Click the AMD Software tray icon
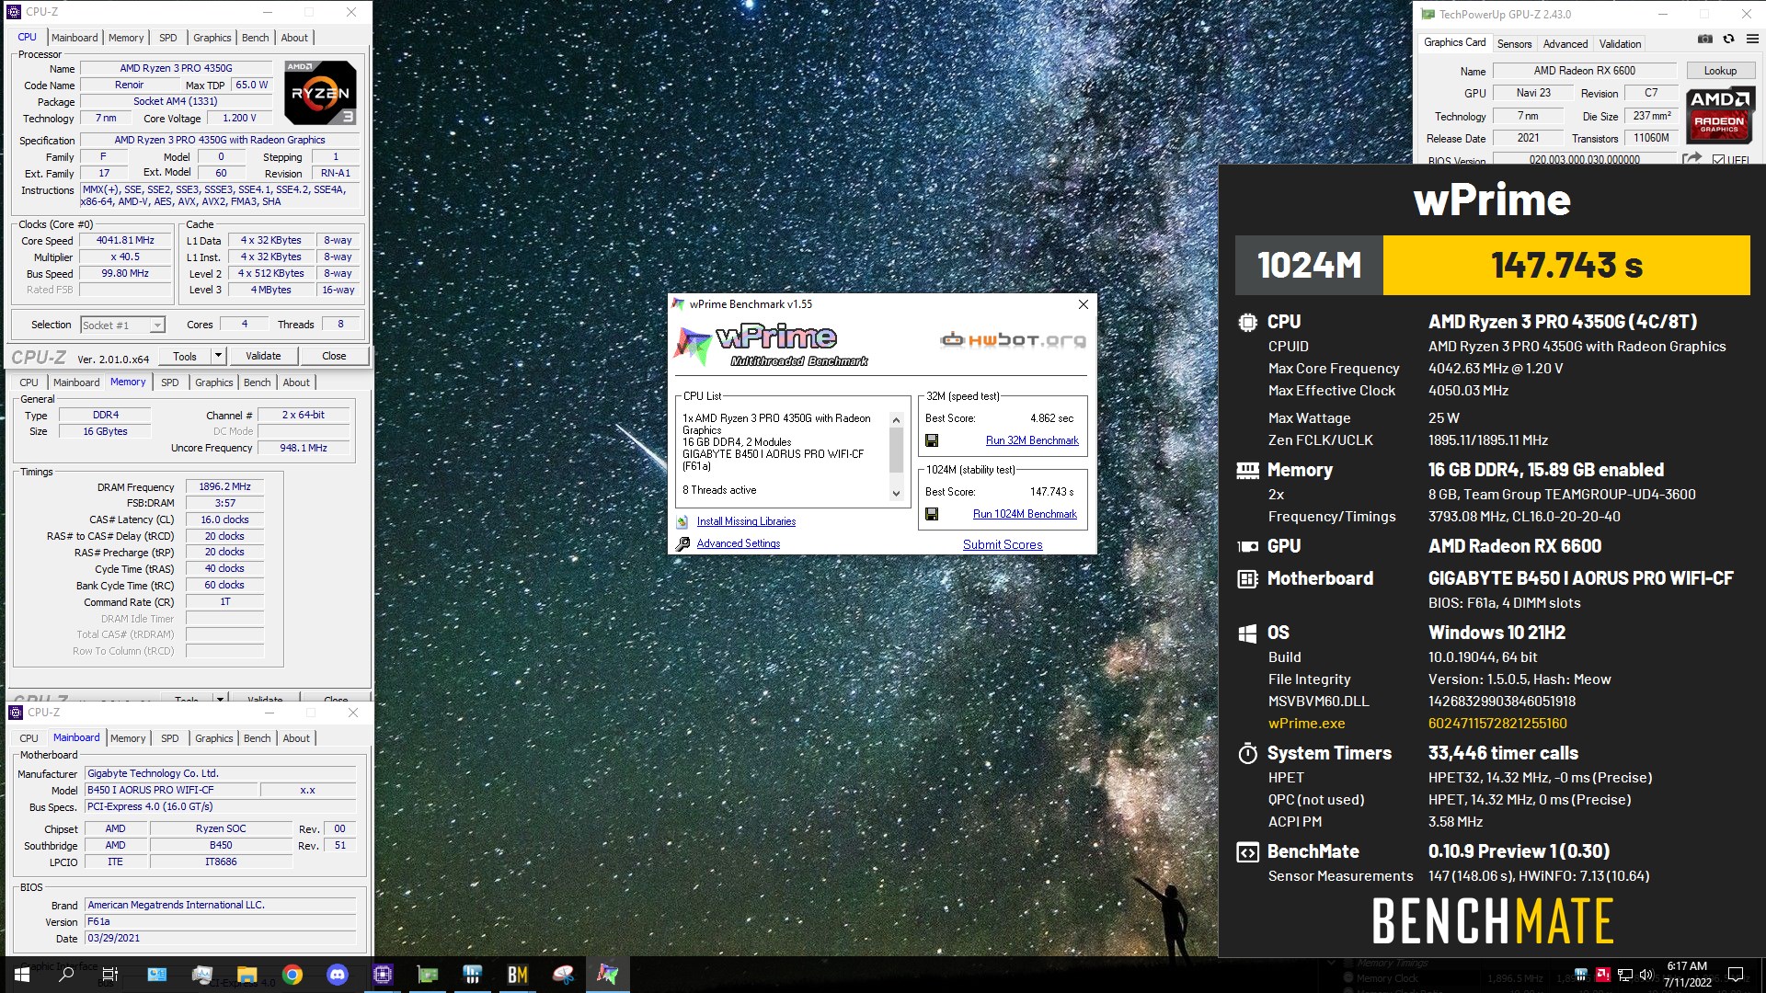Screen dimensions: 1766x993 click(1603, 975)
